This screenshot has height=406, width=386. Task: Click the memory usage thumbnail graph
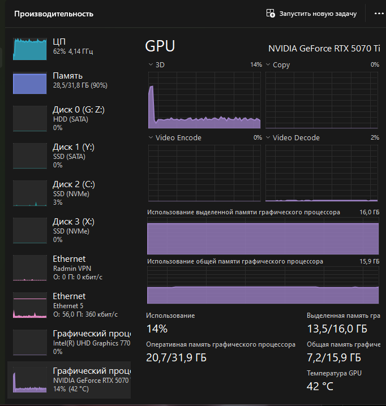point(30,83)
